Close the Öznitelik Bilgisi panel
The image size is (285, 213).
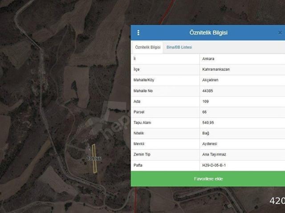[280, 32]
